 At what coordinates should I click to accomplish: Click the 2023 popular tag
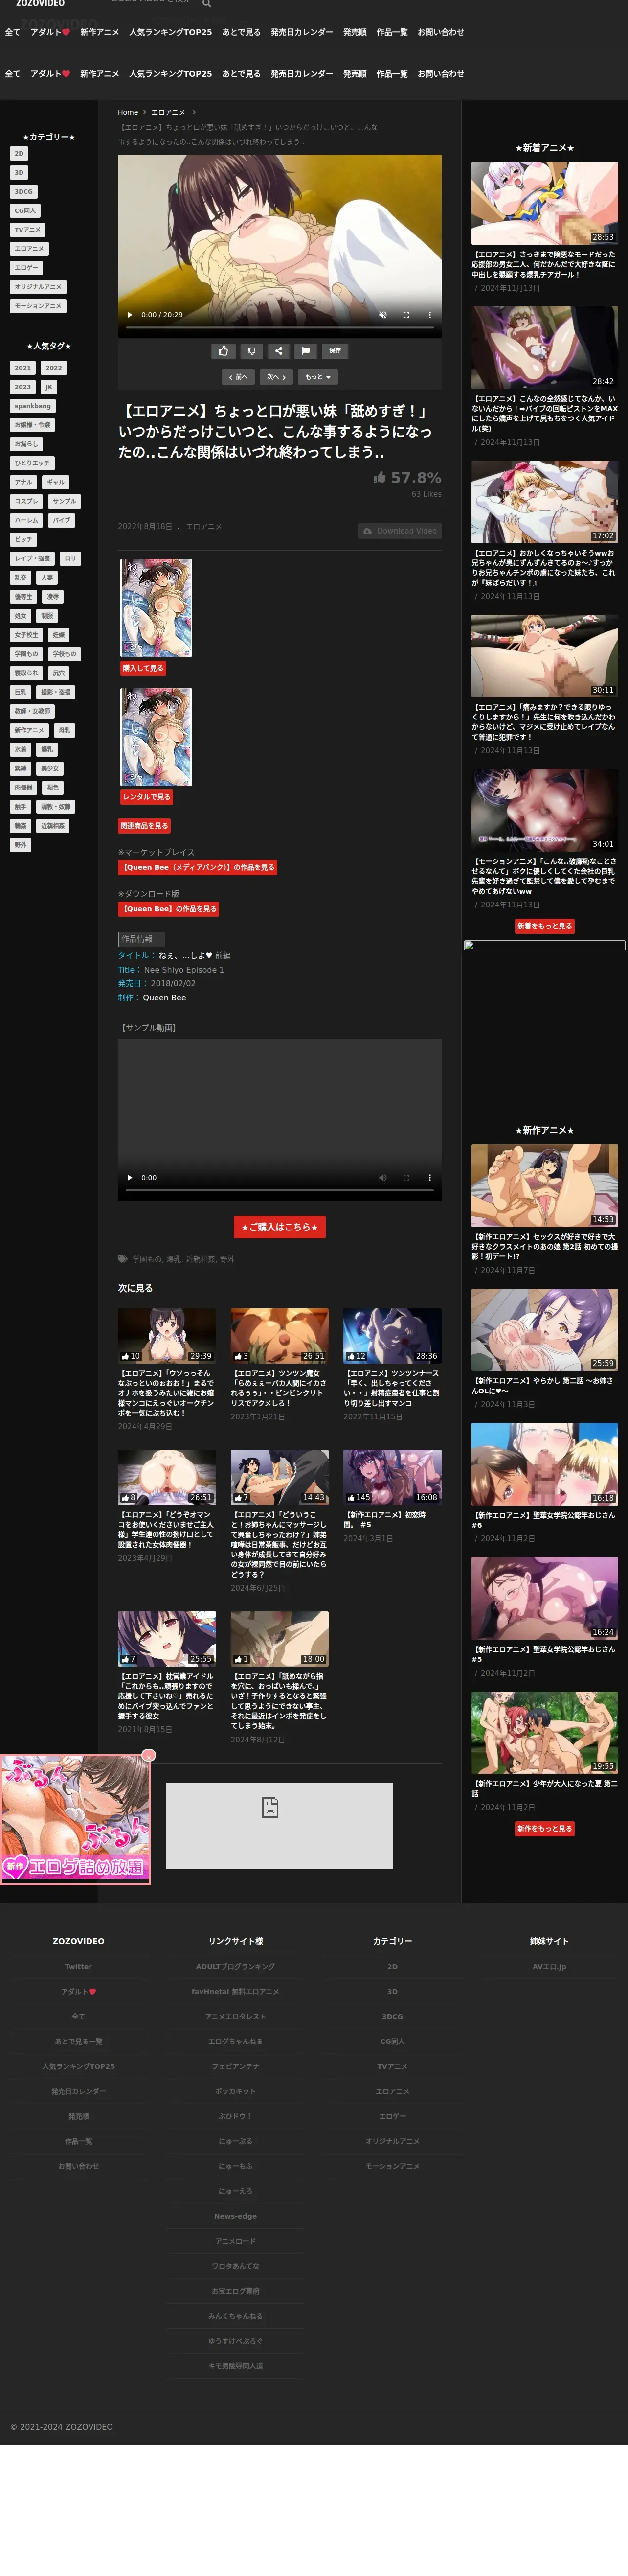pyautogui.click(x=23, y=387)
